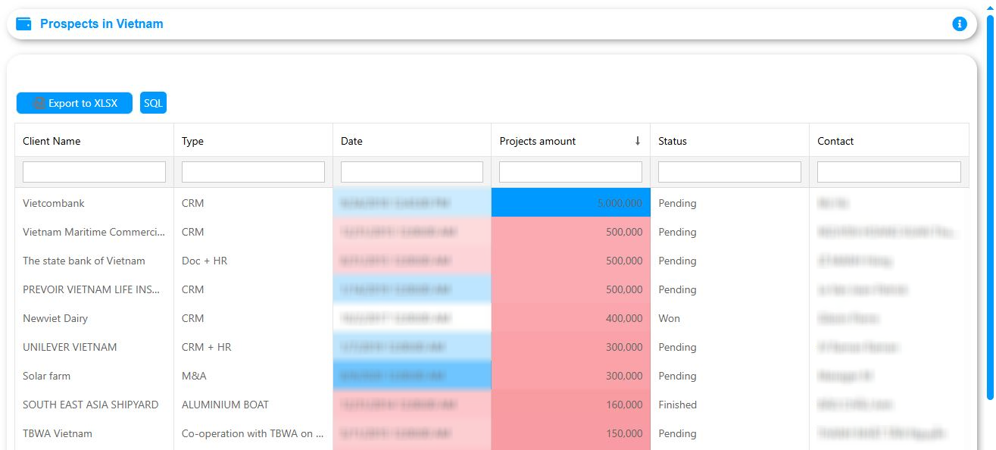Select SOUTH EAST ASIA SHIPYARD cell
The image size is (996, 450).
95,405
